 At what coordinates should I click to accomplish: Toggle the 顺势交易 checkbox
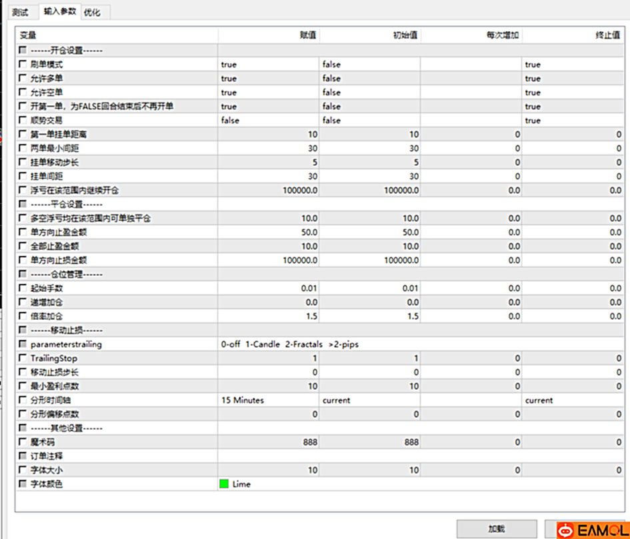pyautogui.click(x=23, y=121)
